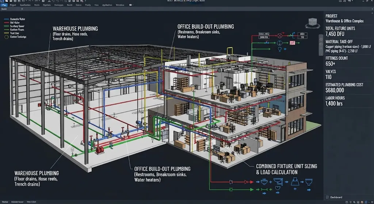This screenshot has width=374, height=204.
Task: Click the blue grid status bar icon
Action: pyautogui.click(x=366, y=202)
